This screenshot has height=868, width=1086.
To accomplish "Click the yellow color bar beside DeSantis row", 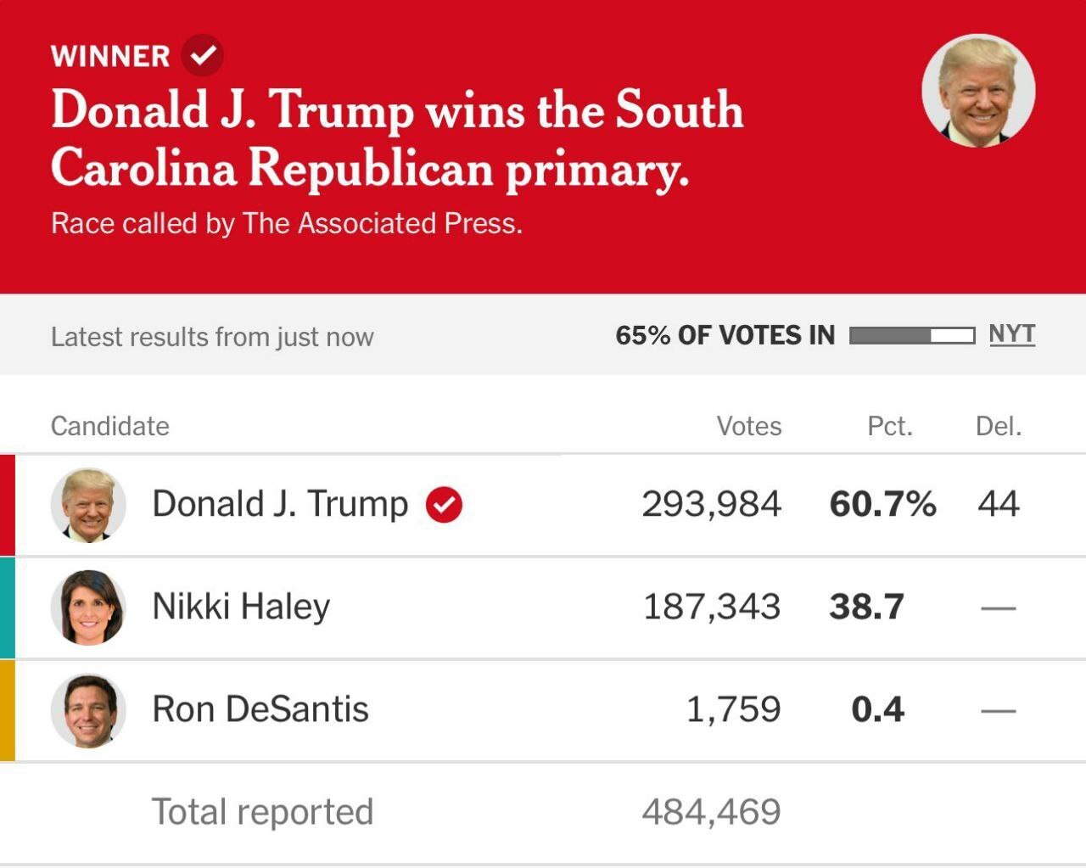I will coord(8,710).
